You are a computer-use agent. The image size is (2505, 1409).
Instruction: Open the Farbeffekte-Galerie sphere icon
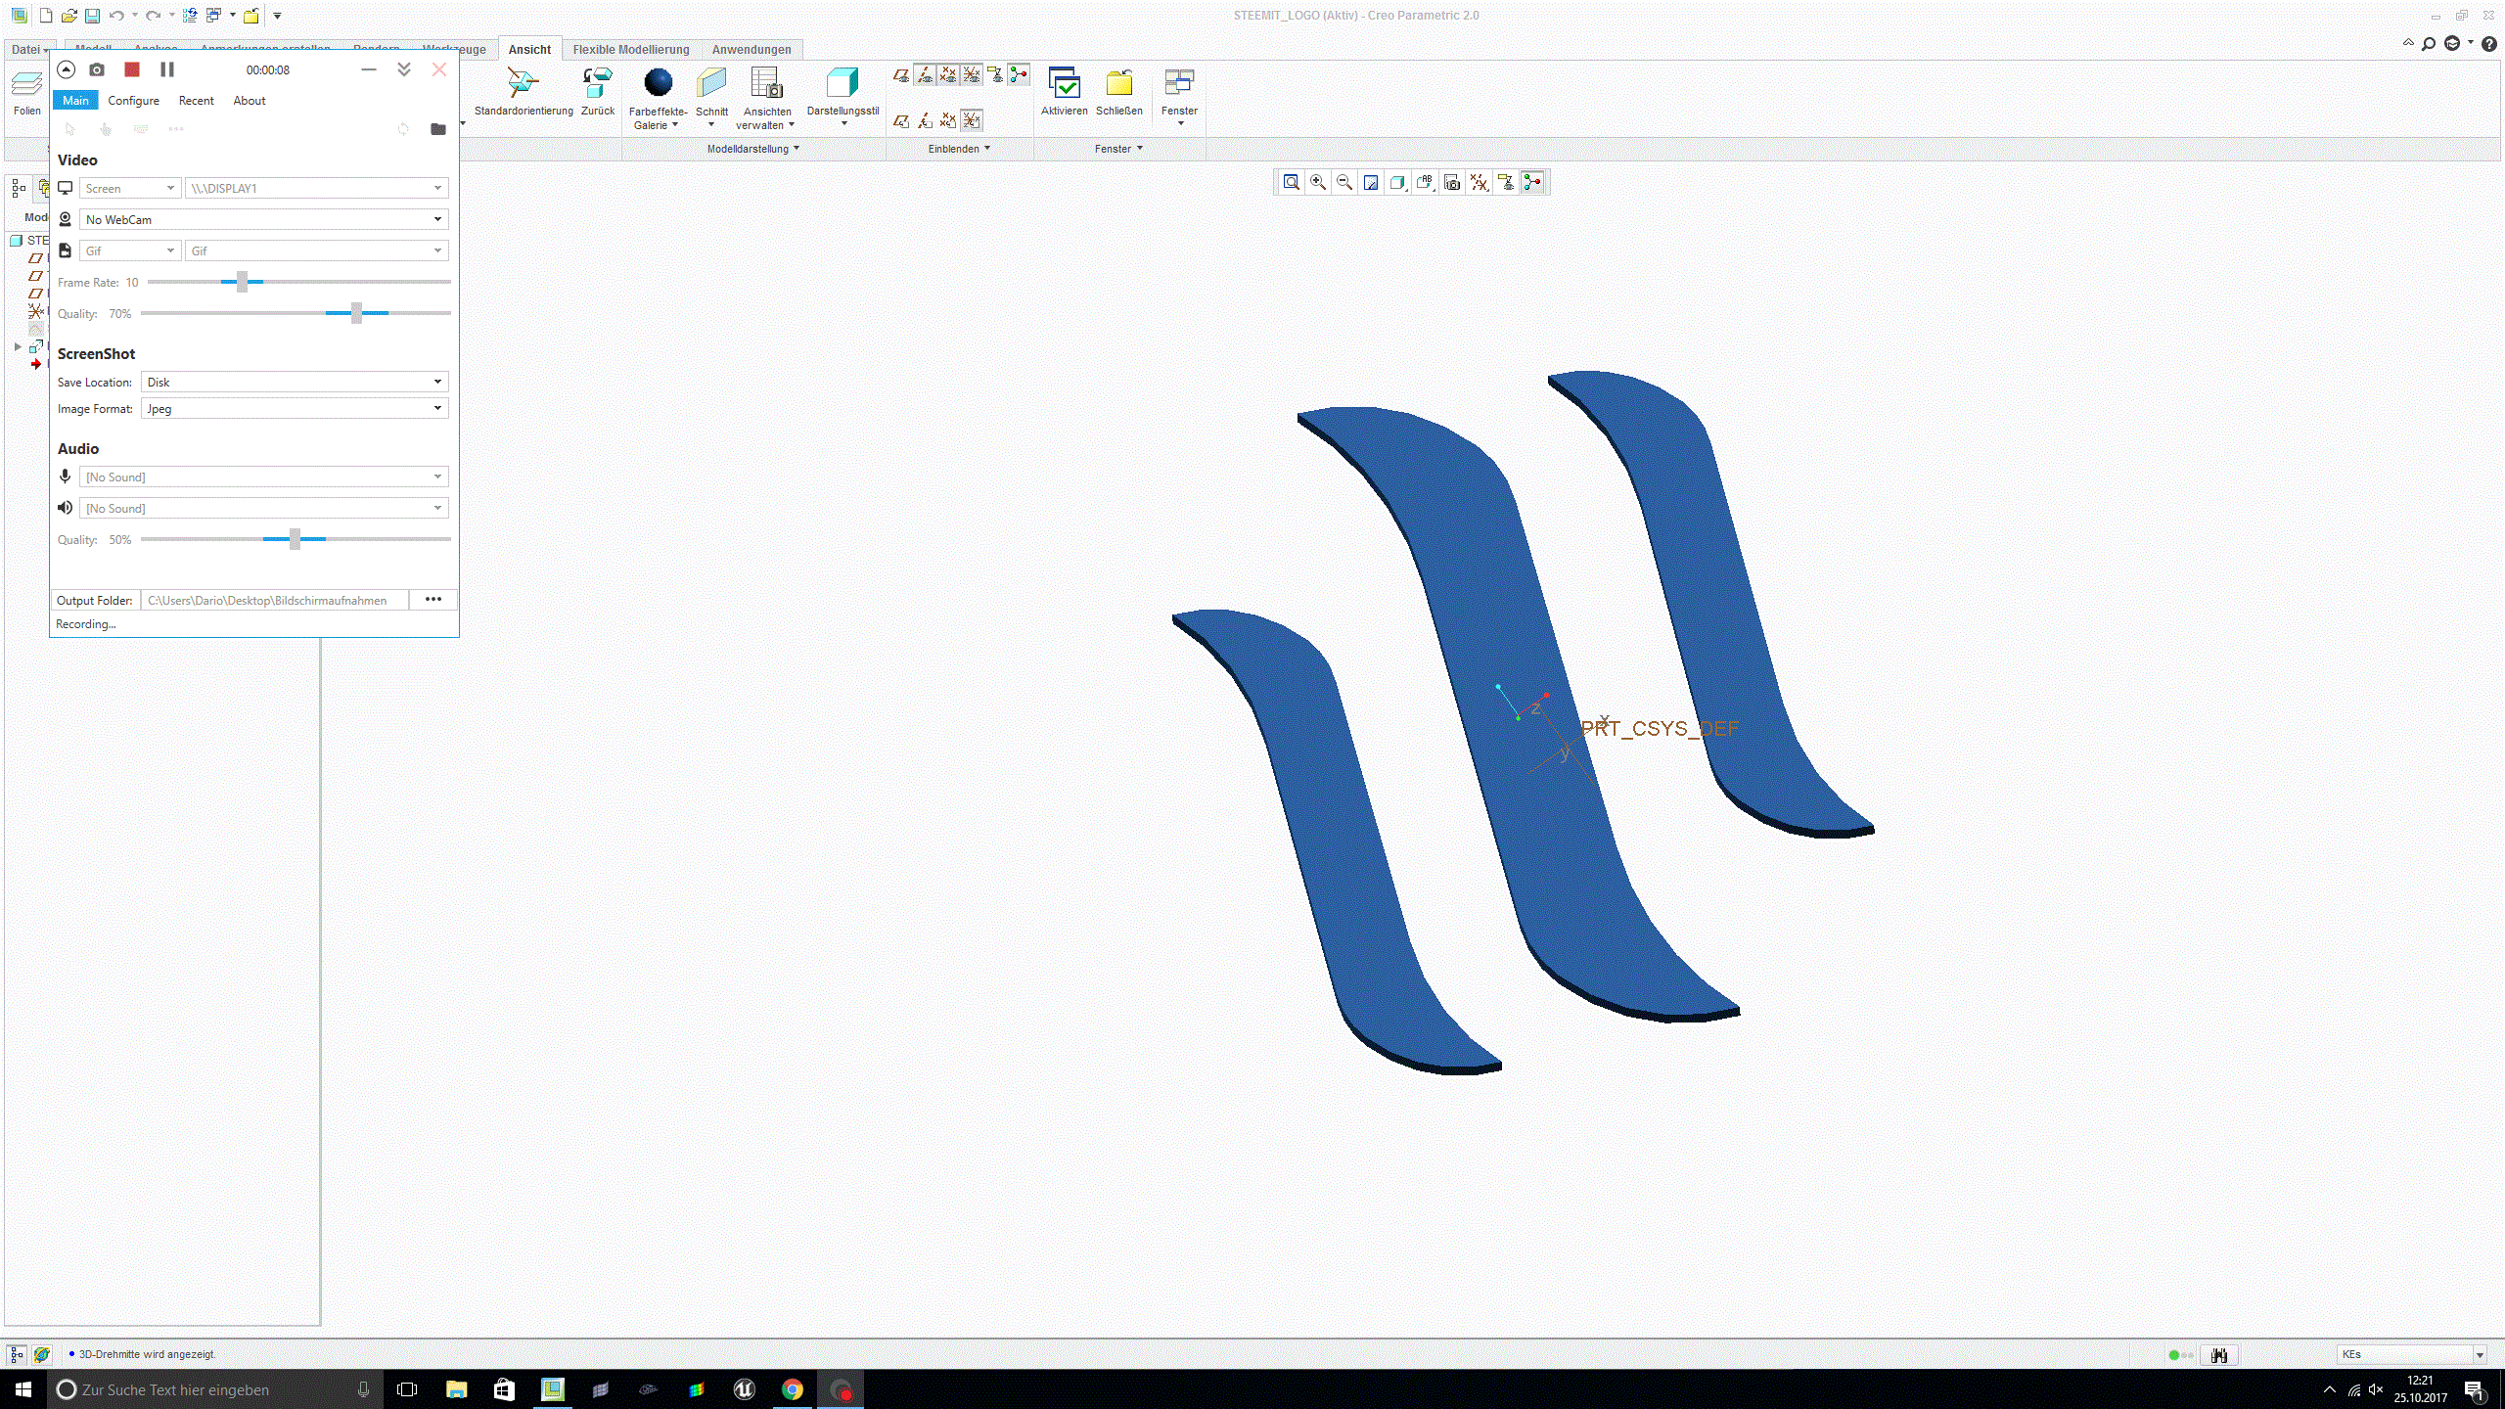[659, 82]
